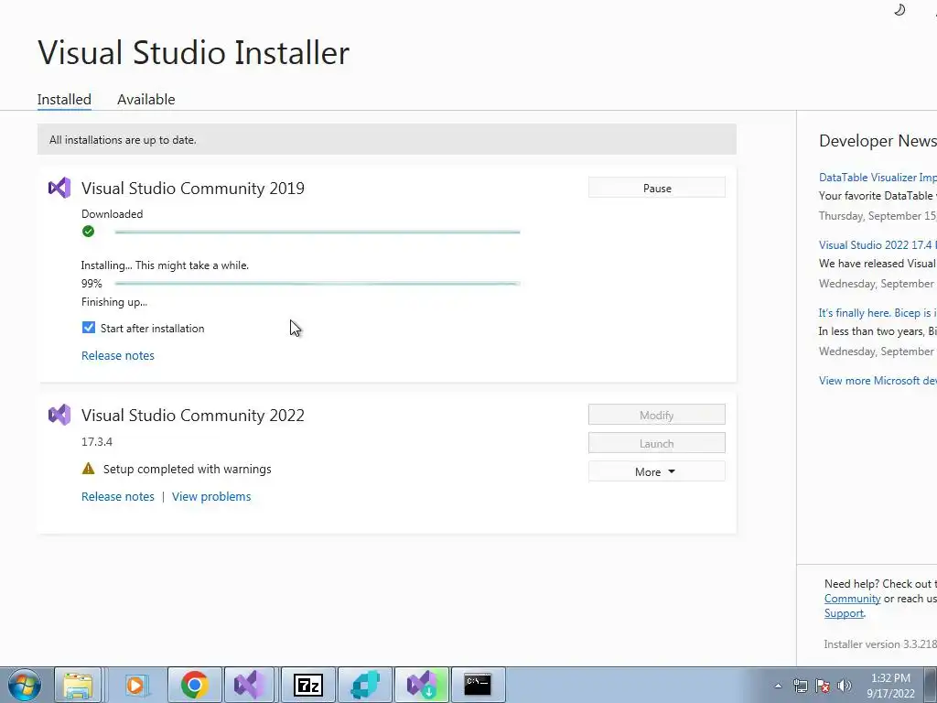Click the yellow warning triangle icon
The width and height of the screenshot is (937, 703).
(89, 469)
